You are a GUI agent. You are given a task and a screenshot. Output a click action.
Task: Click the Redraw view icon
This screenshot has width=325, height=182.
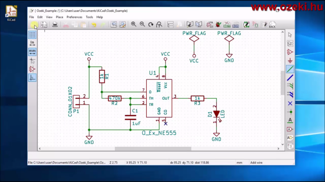point(151,24)
